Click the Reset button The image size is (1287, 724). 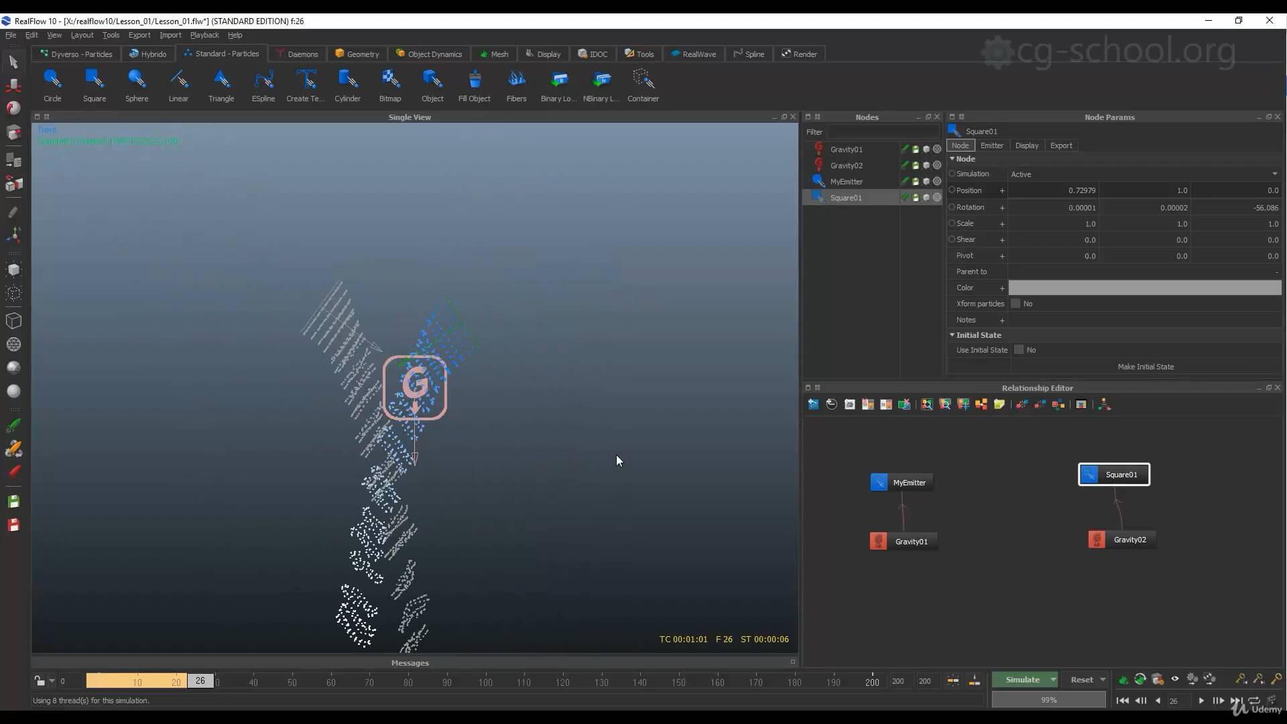click(1081, 680)
